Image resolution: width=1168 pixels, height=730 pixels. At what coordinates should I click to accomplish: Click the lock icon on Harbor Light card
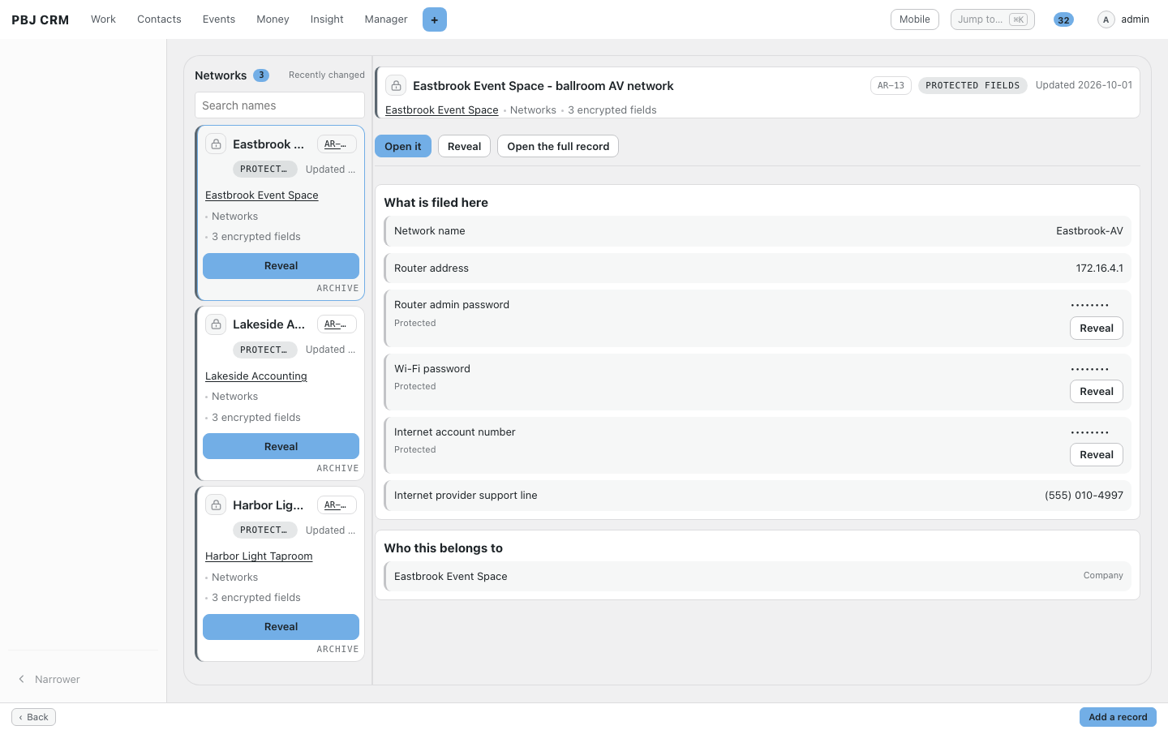tap(216, 505)
